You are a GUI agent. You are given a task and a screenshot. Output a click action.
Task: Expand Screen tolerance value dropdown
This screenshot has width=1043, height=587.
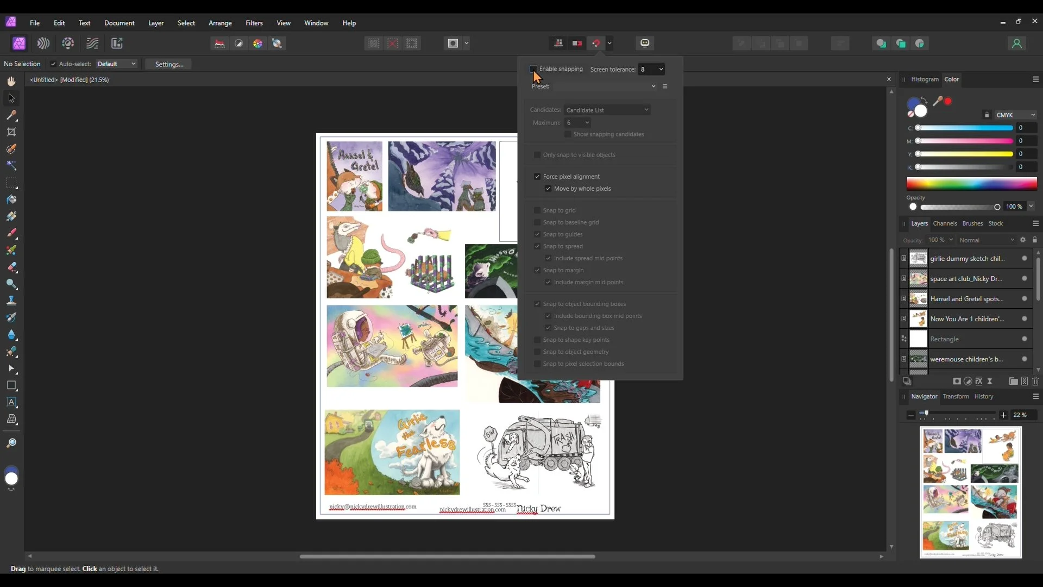[661, 69]
